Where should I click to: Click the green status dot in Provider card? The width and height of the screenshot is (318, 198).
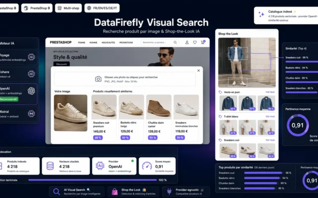[133, 161]
